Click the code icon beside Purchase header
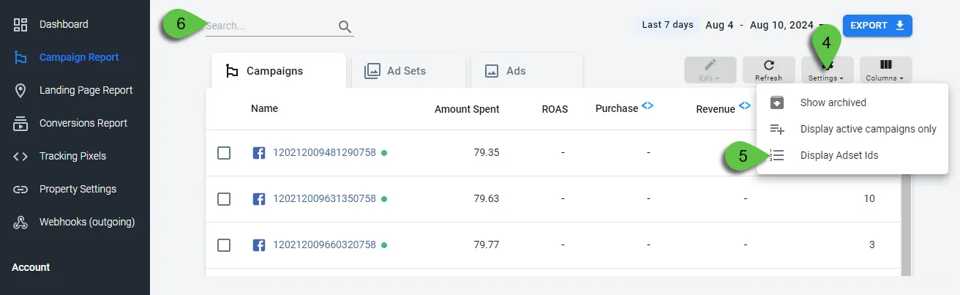This screenshot has width=960, height=295. pos(648,105)
